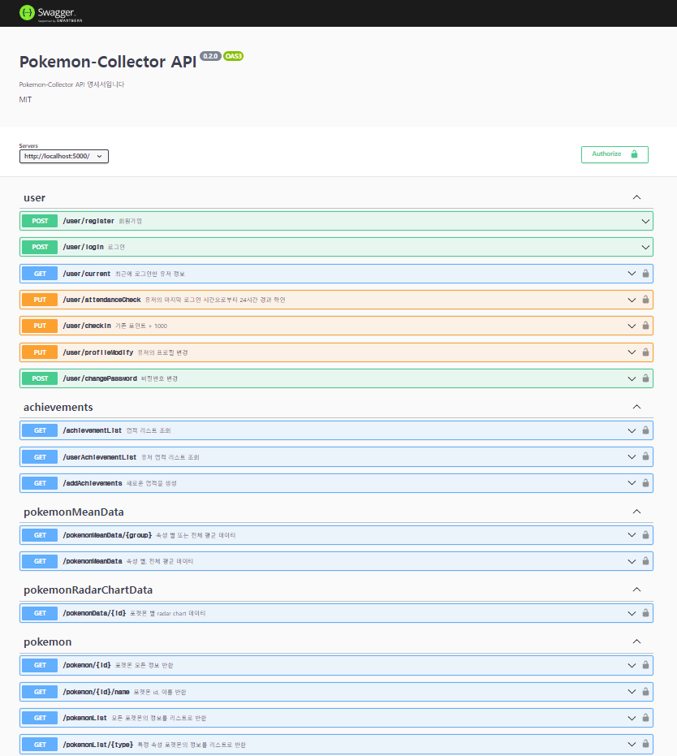Click the pokemonMeanData section heading

[74, 512]
